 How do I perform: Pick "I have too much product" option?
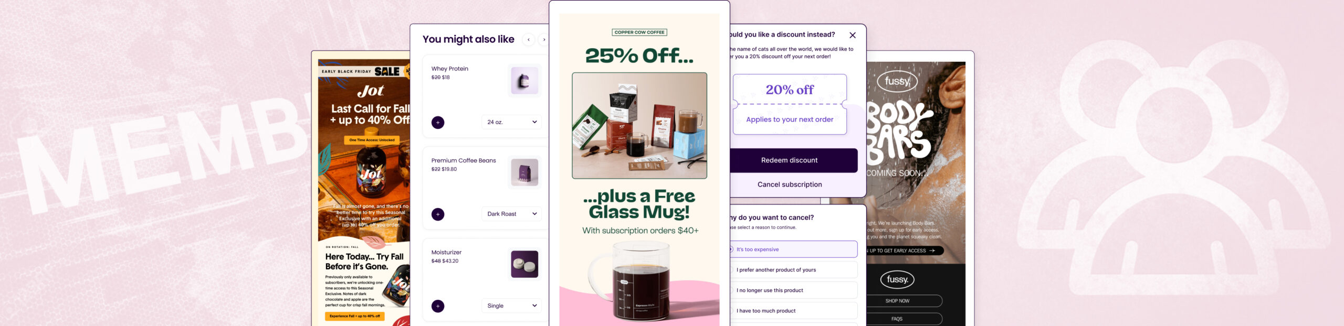tap(793, 311)
